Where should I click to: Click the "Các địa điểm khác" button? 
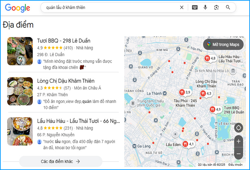(x=61, y=161)
